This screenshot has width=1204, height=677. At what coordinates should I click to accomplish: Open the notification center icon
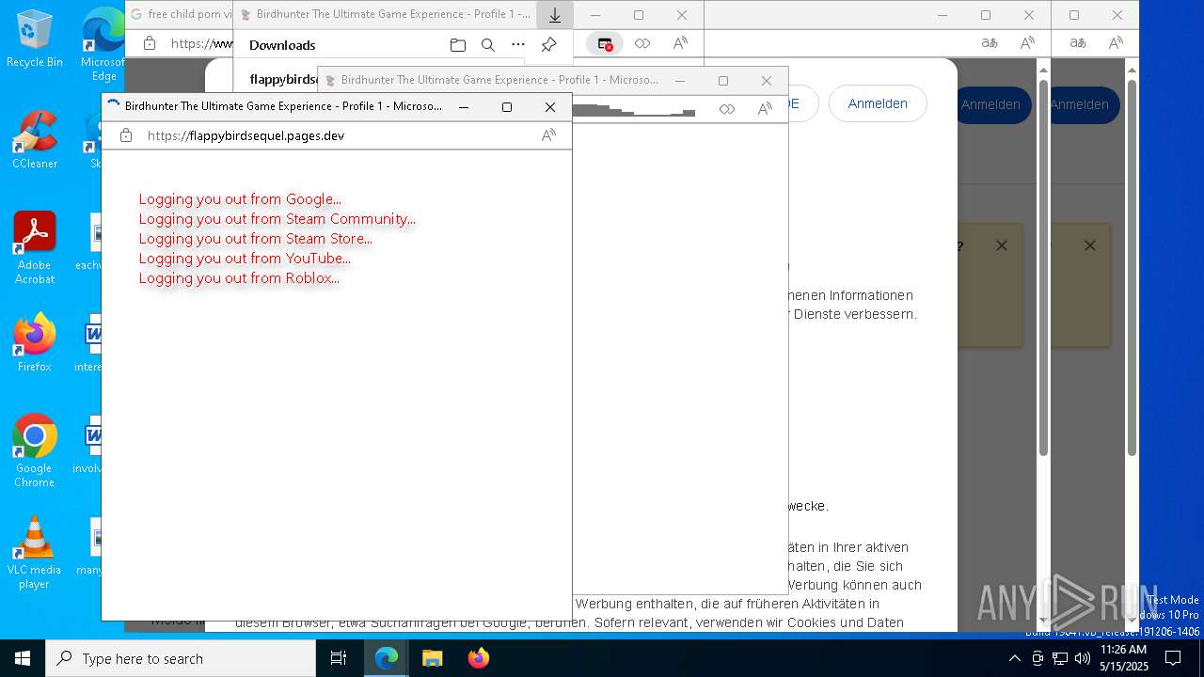tap(1174, 658)
